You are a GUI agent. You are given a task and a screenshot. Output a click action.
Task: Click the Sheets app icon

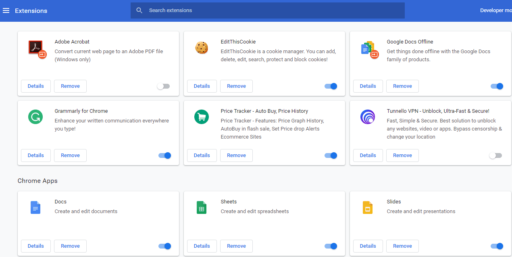[202, 207]
